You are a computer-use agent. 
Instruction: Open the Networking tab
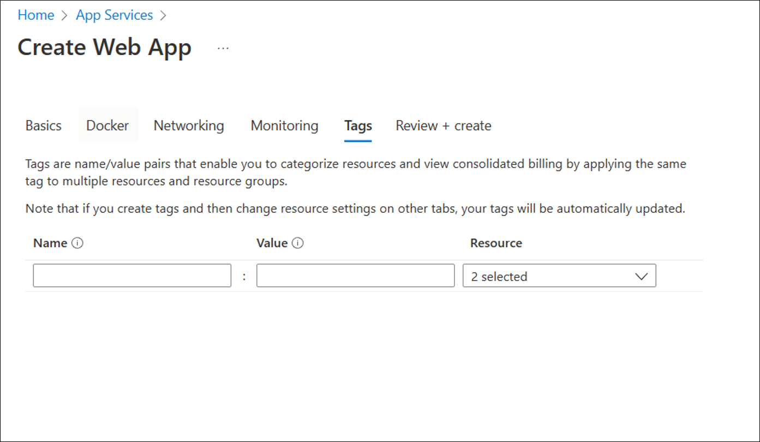(x=189, y=126)
